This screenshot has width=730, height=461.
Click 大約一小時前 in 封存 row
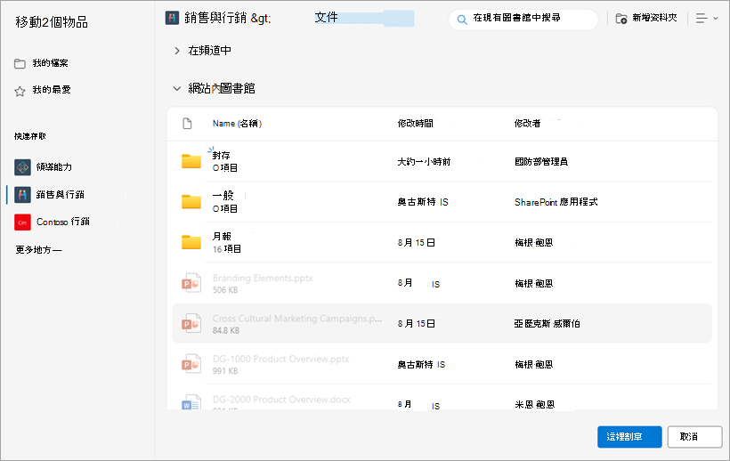point(424,161)
